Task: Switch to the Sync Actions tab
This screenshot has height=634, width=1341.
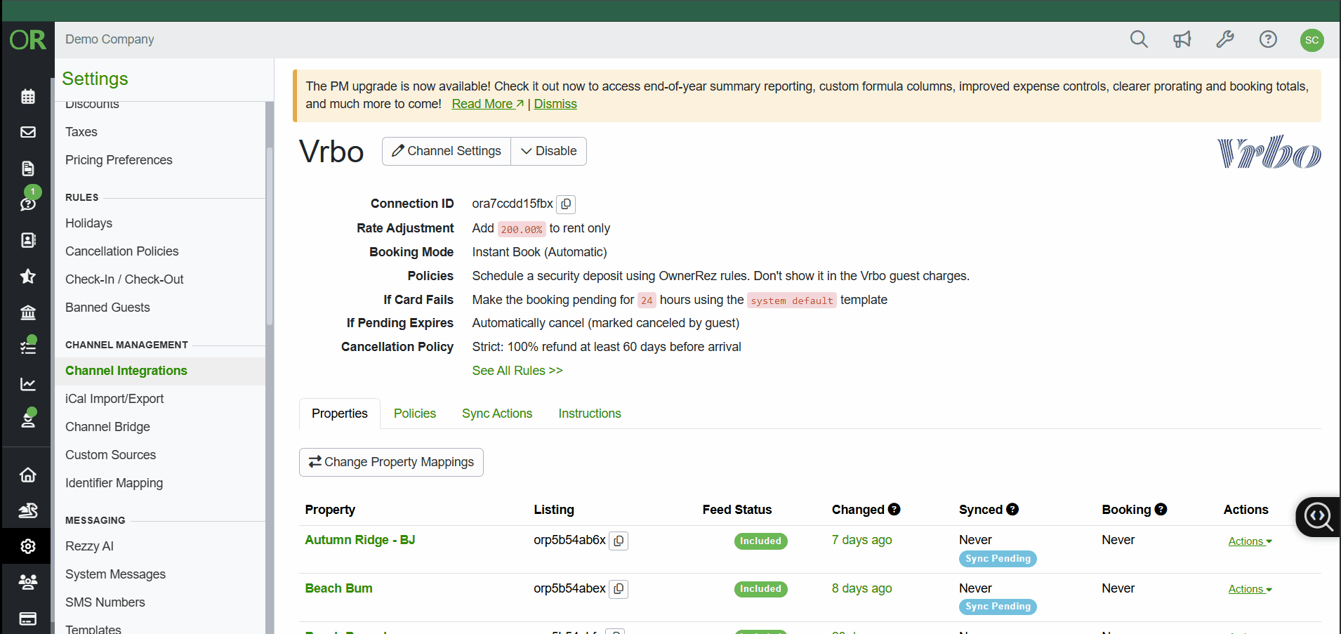Action: pyautogui.click(x=496, y=414)
